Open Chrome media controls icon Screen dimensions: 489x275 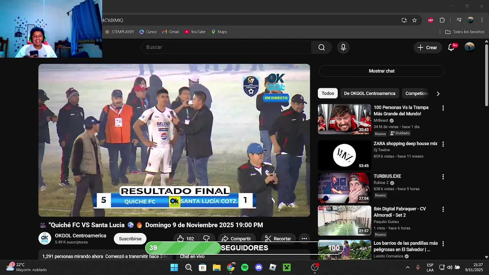pos(459,20)
